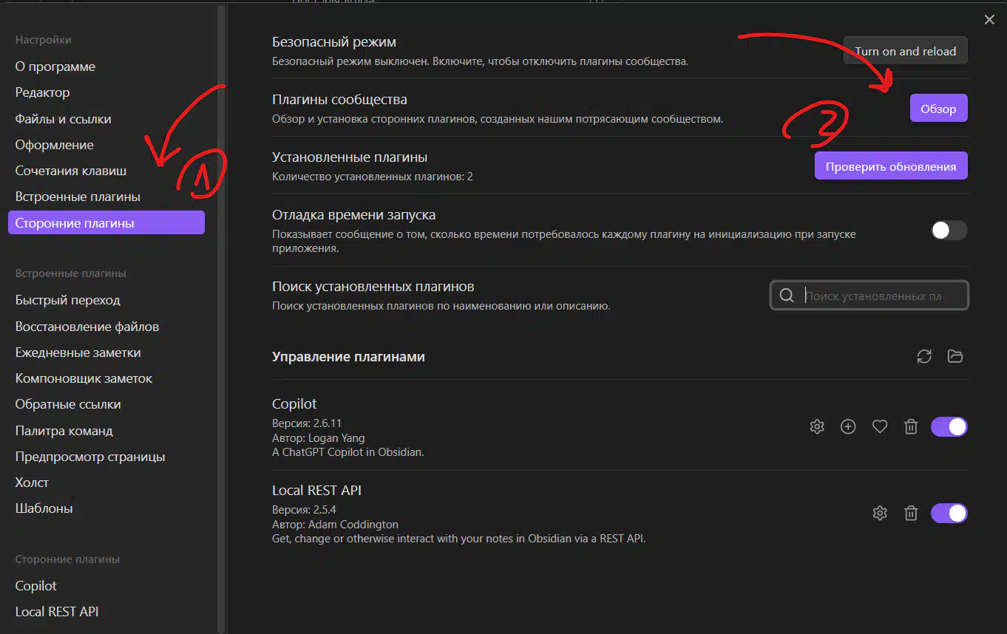This screenshot has height=634, width=1007.
Task: Select Сочетания клавиш in sidebar
Action: [71, 171]
